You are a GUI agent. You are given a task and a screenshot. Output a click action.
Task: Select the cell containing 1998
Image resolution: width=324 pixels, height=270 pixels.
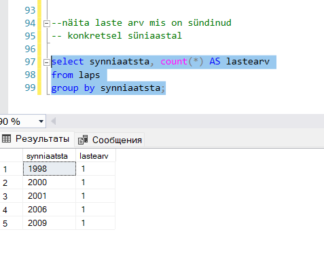50,169
